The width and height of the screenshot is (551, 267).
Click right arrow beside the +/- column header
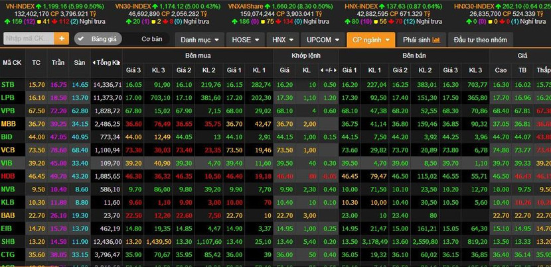336,70
